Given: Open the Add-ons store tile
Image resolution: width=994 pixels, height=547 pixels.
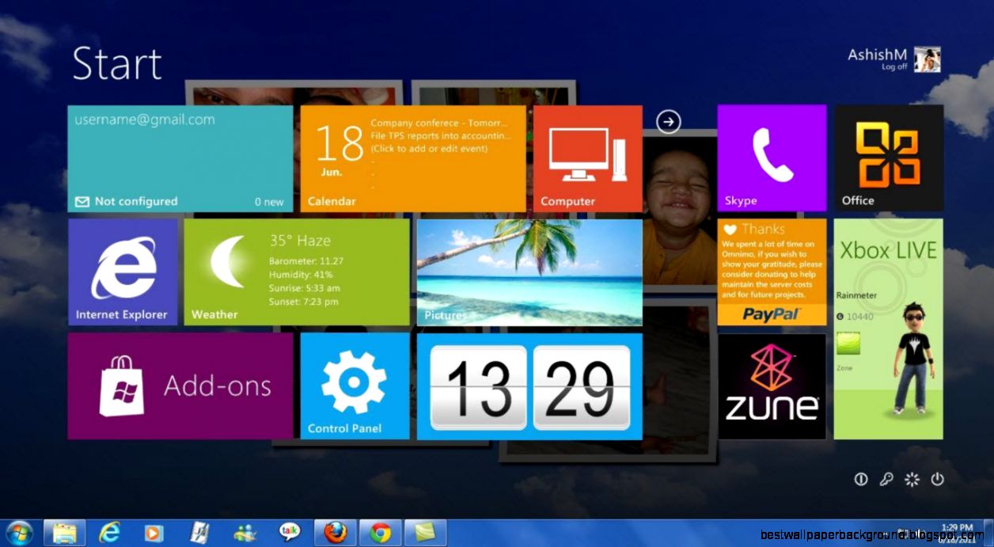Looking at the screenshot, I should [180, 386].
